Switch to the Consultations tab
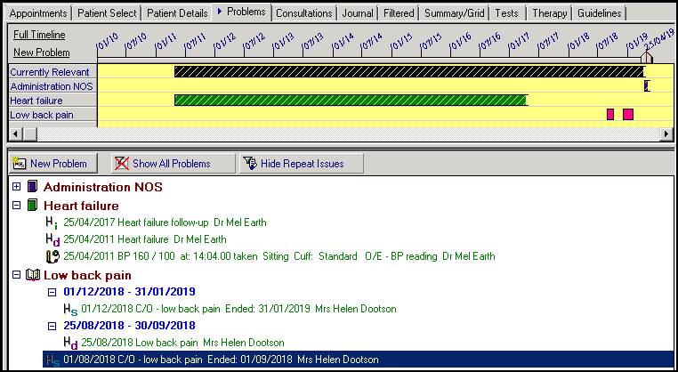Screen dimensions: 678x372 click(x=303, y=12)
